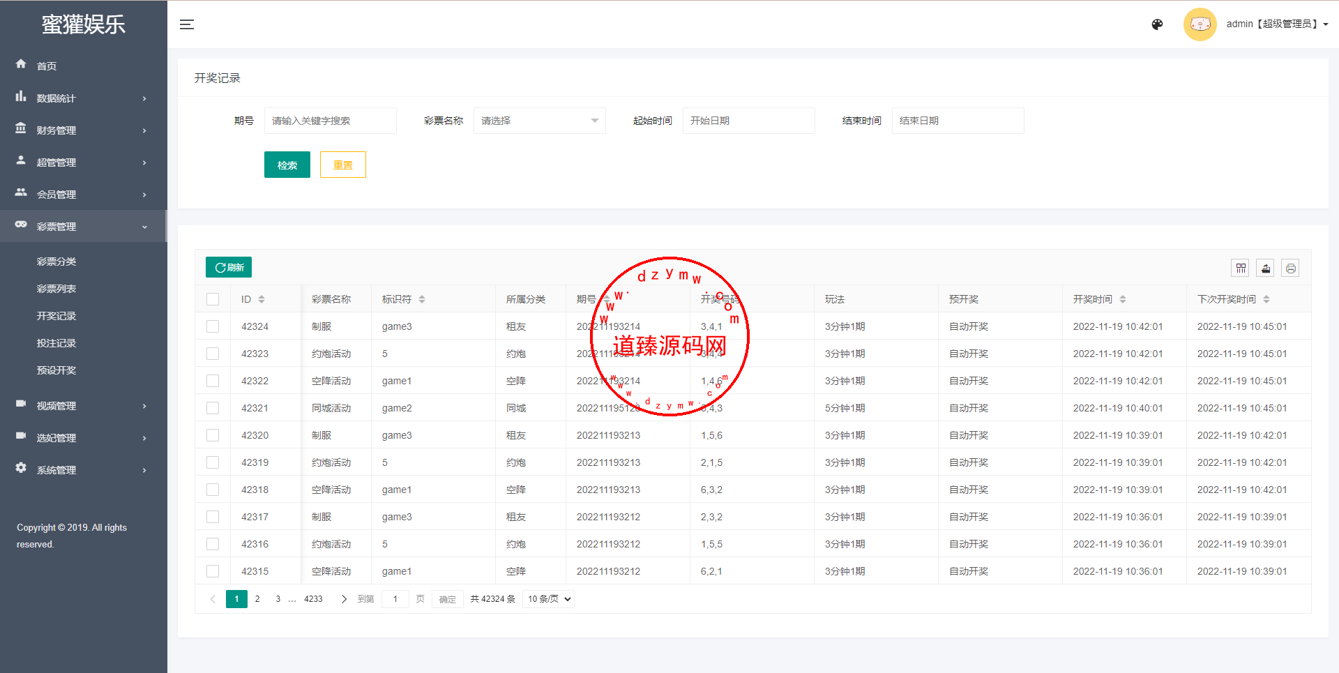Focus the jump-to-page number field
This screenshot has height=673, width=1339.
tap(395, 599)
